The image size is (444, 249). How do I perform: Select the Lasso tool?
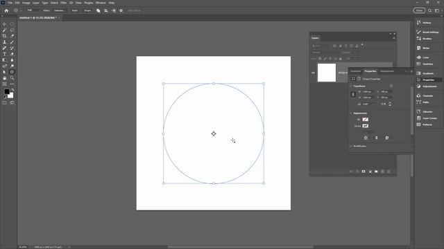click(x=12, y=30)
